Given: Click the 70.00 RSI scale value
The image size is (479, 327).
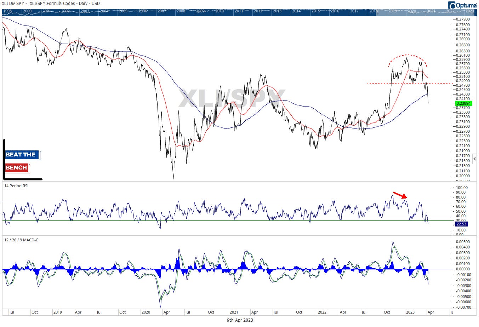Looking at the screenshot, I should point(461,202).
